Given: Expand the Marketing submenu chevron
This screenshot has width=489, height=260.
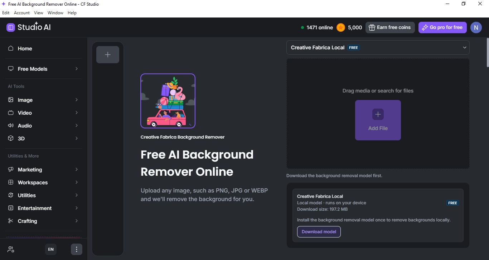Looking at the screenshot, I should (77, 169).
